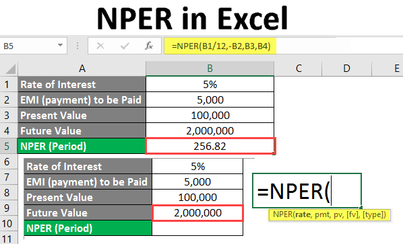
Task: Click the editing cell containing =NPER(
Action: click(x=307, y=190)
